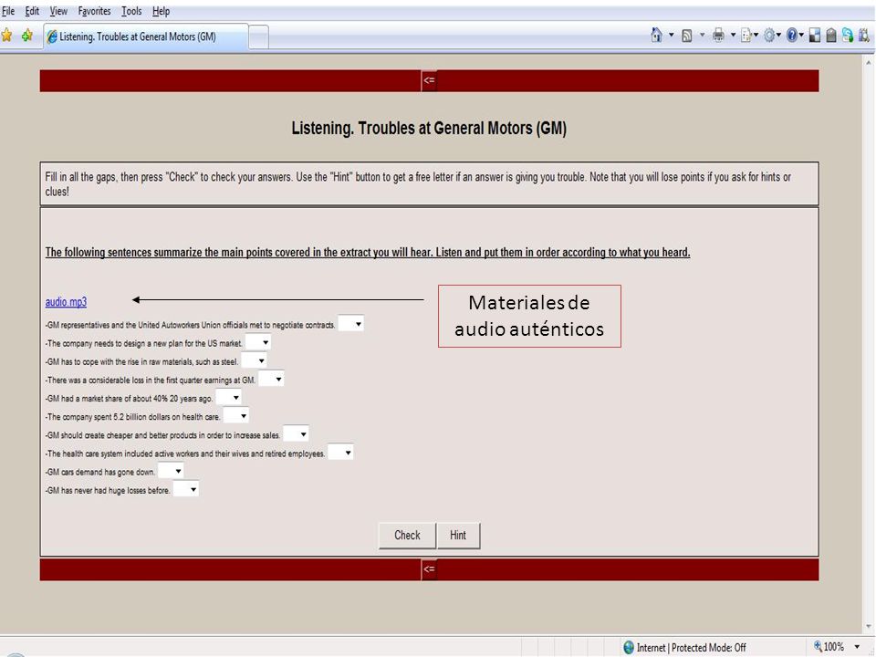This screenshot has width=876, height=657.
Task: Open the zoom level dropdown arrow
Action: (857, 647)
